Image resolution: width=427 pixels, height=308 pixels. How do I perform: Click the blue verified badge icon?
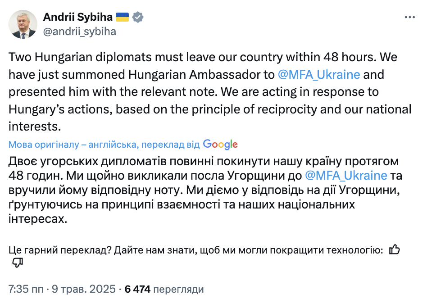coord(138,18)
